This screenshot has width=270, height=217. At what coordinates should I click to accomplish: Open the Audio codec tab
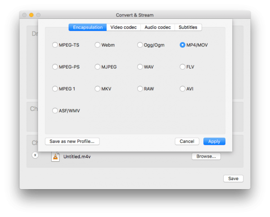tap(157, 27)
